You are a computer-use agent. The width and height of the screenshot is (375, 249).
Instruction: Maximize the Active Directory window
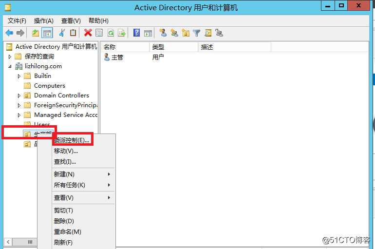pos(341,6)
